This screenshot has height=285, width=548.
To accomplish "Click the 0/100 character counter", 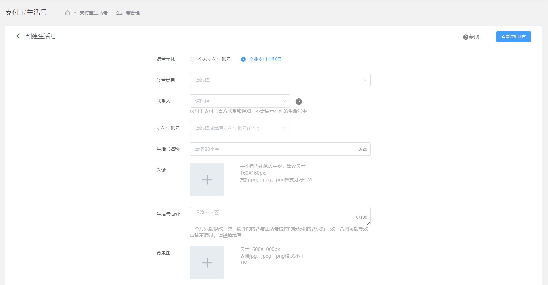I will click(362, 217).
